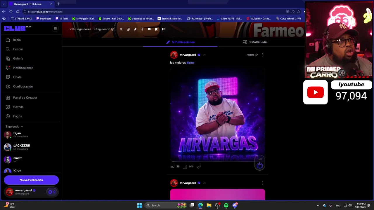
Task: Open the MRVARGAS post image
Action: [217, 114]
